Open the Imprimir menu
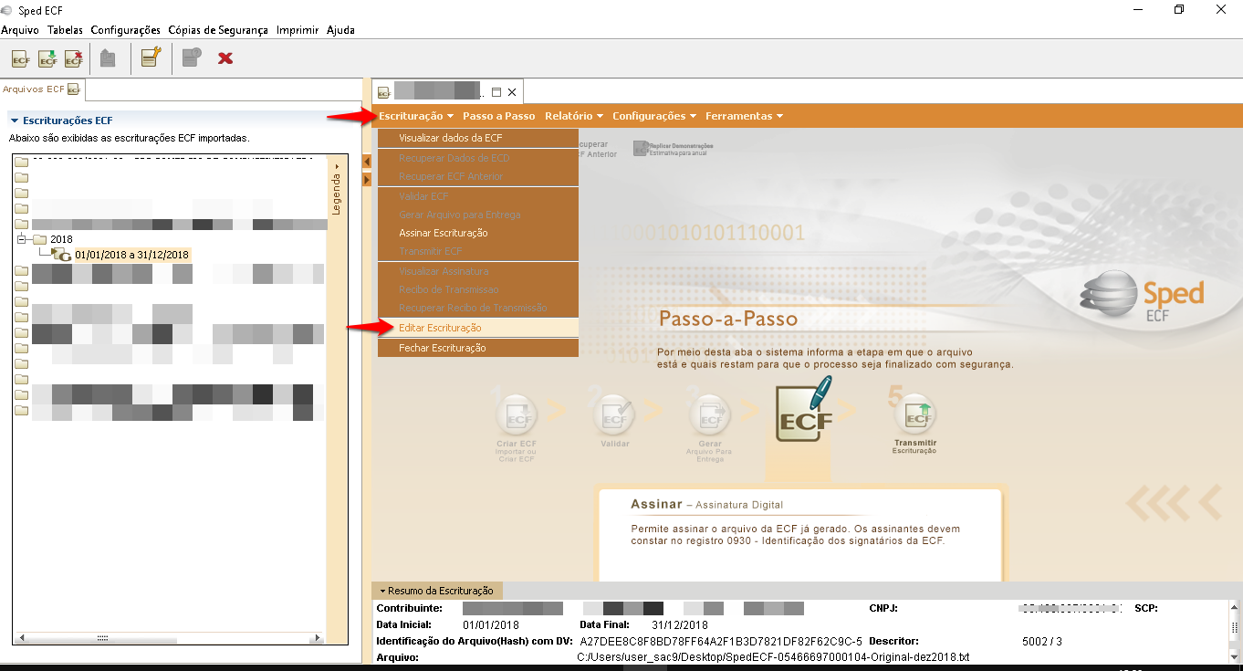This screenshot has height=671, width=1243. tap(298, 30)
